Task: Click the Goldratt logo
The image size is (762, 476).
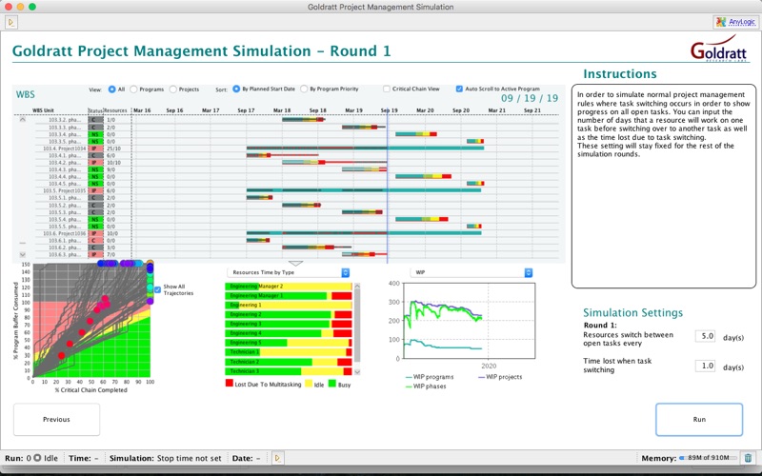Action: pyautogui.click(x=718, y=49)
